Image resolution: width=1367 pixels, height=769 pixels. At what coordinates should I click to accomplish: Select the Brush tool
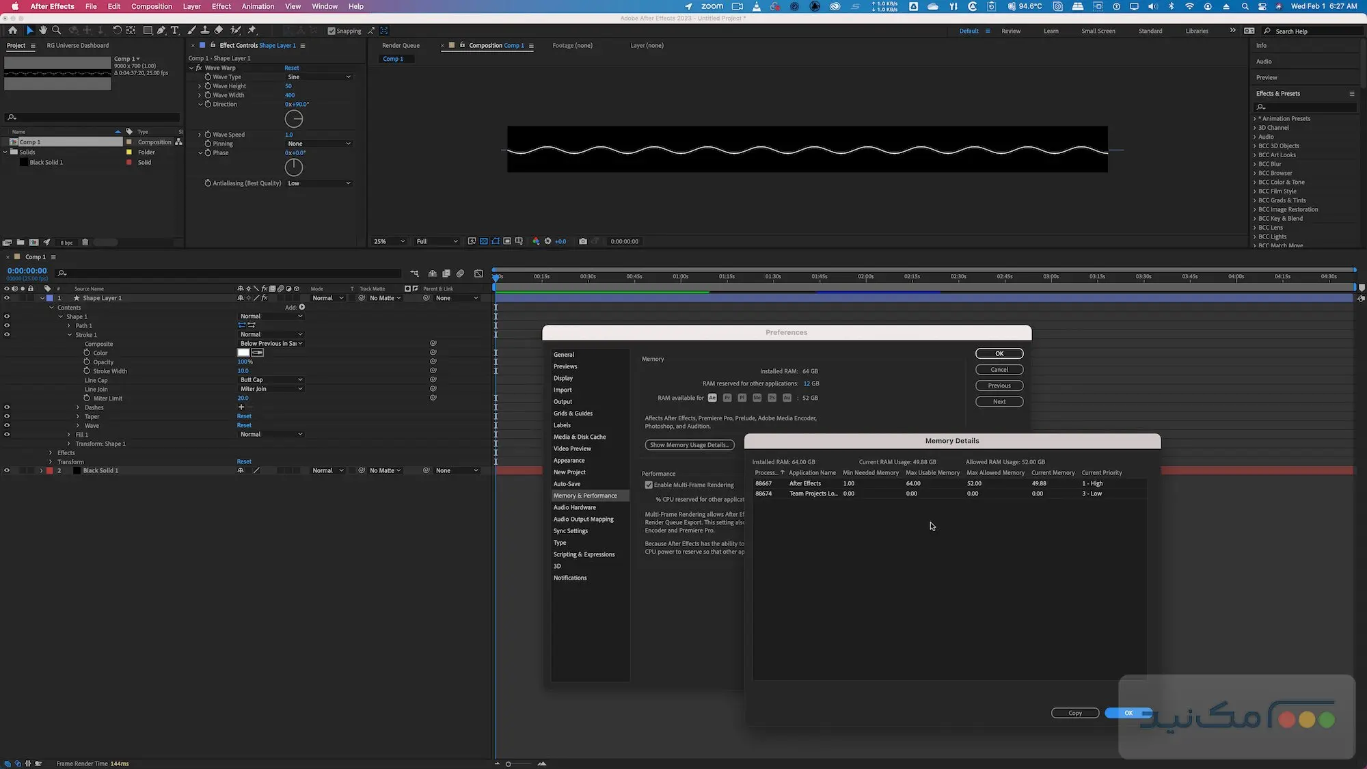[x=191, y=30]
